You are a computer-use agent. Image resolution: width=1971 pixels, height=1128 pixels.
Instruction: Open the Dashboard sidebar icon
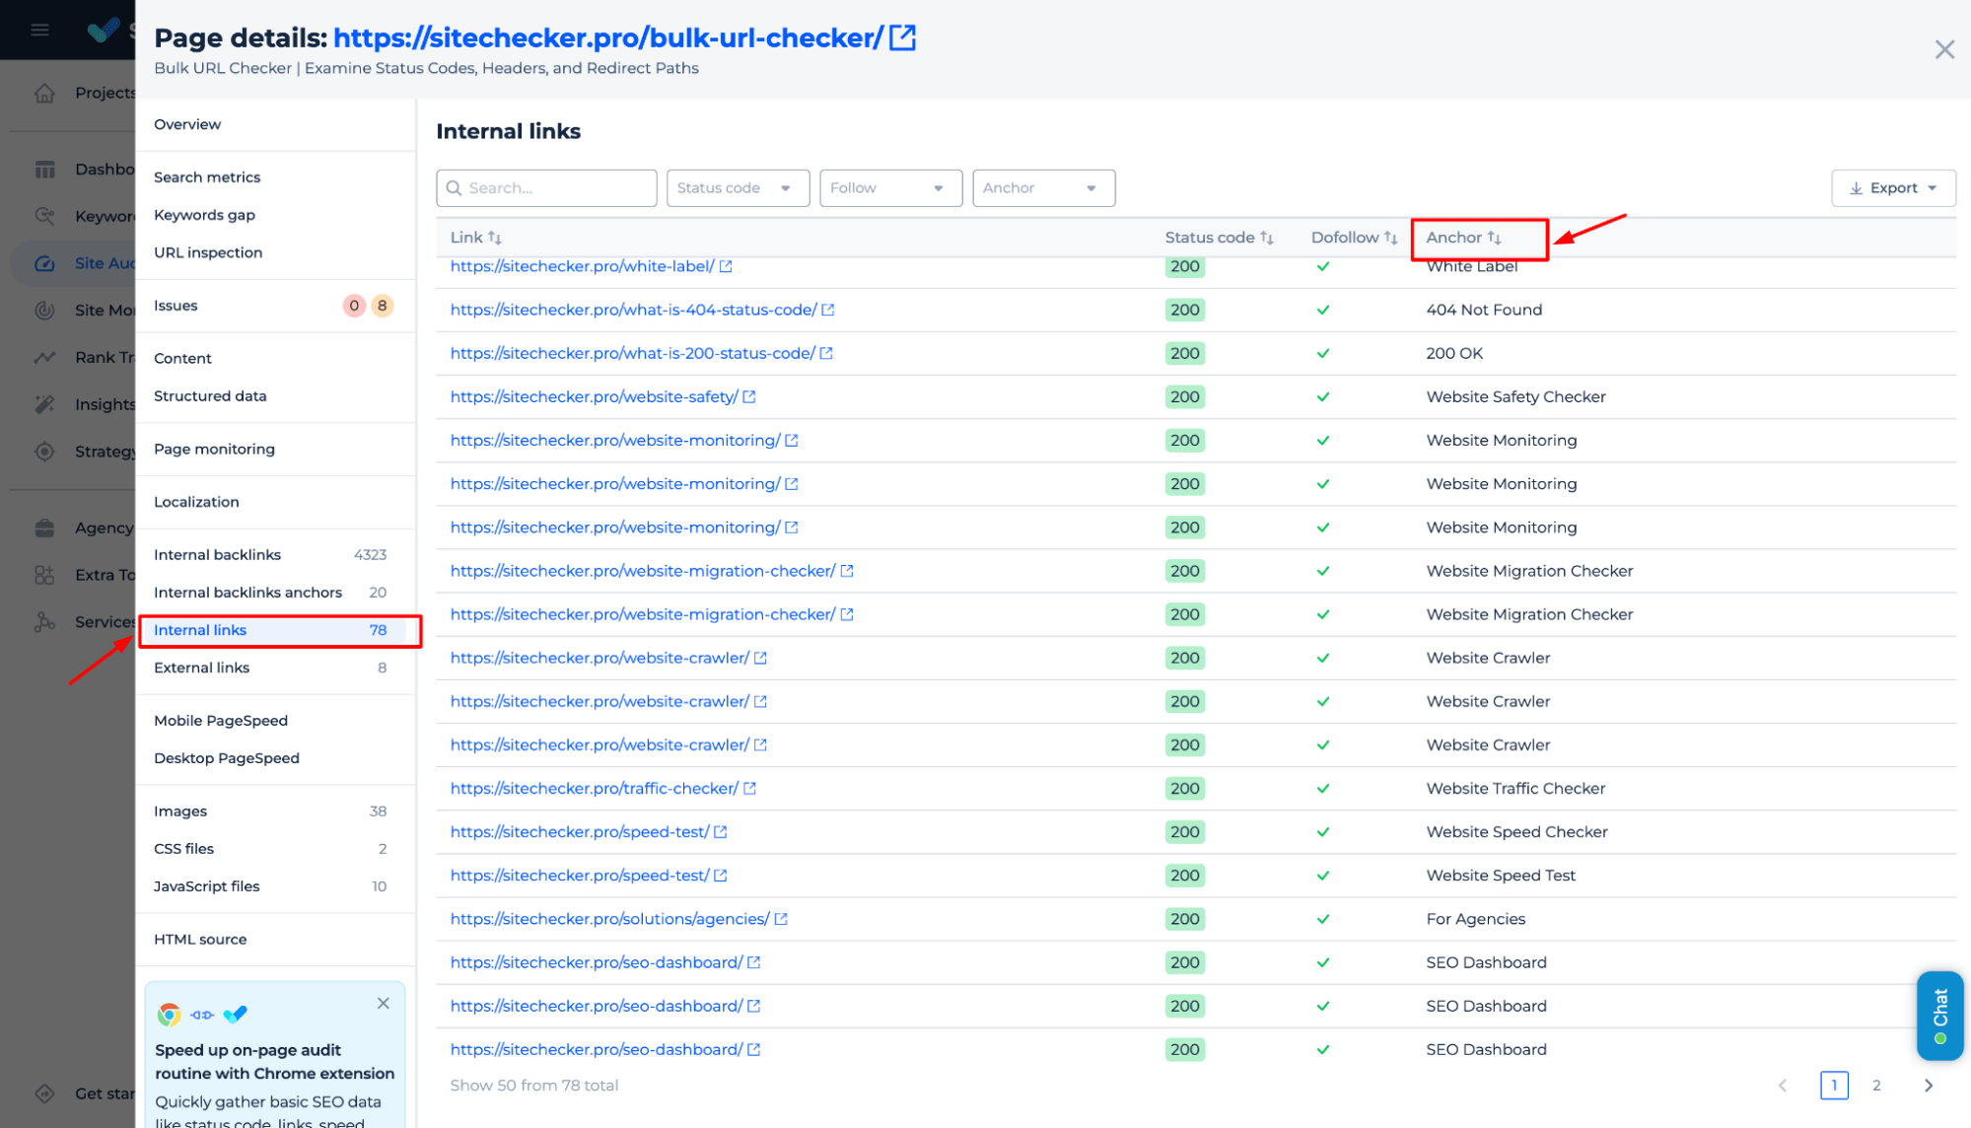click(44, 170)
